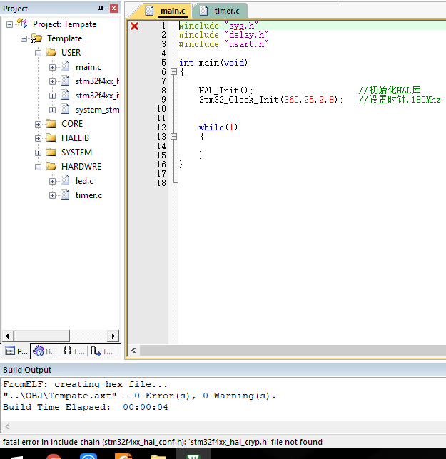
Task: Open the Project view tab
Action: pos(16,351)
